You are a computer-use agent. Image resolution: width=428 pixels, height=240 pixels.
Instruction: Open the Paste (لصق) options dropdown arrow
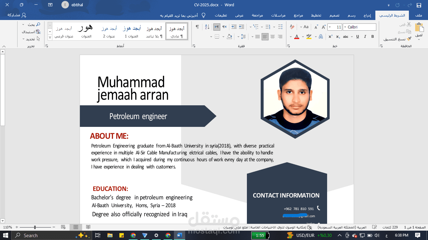[x=419, y=40]
